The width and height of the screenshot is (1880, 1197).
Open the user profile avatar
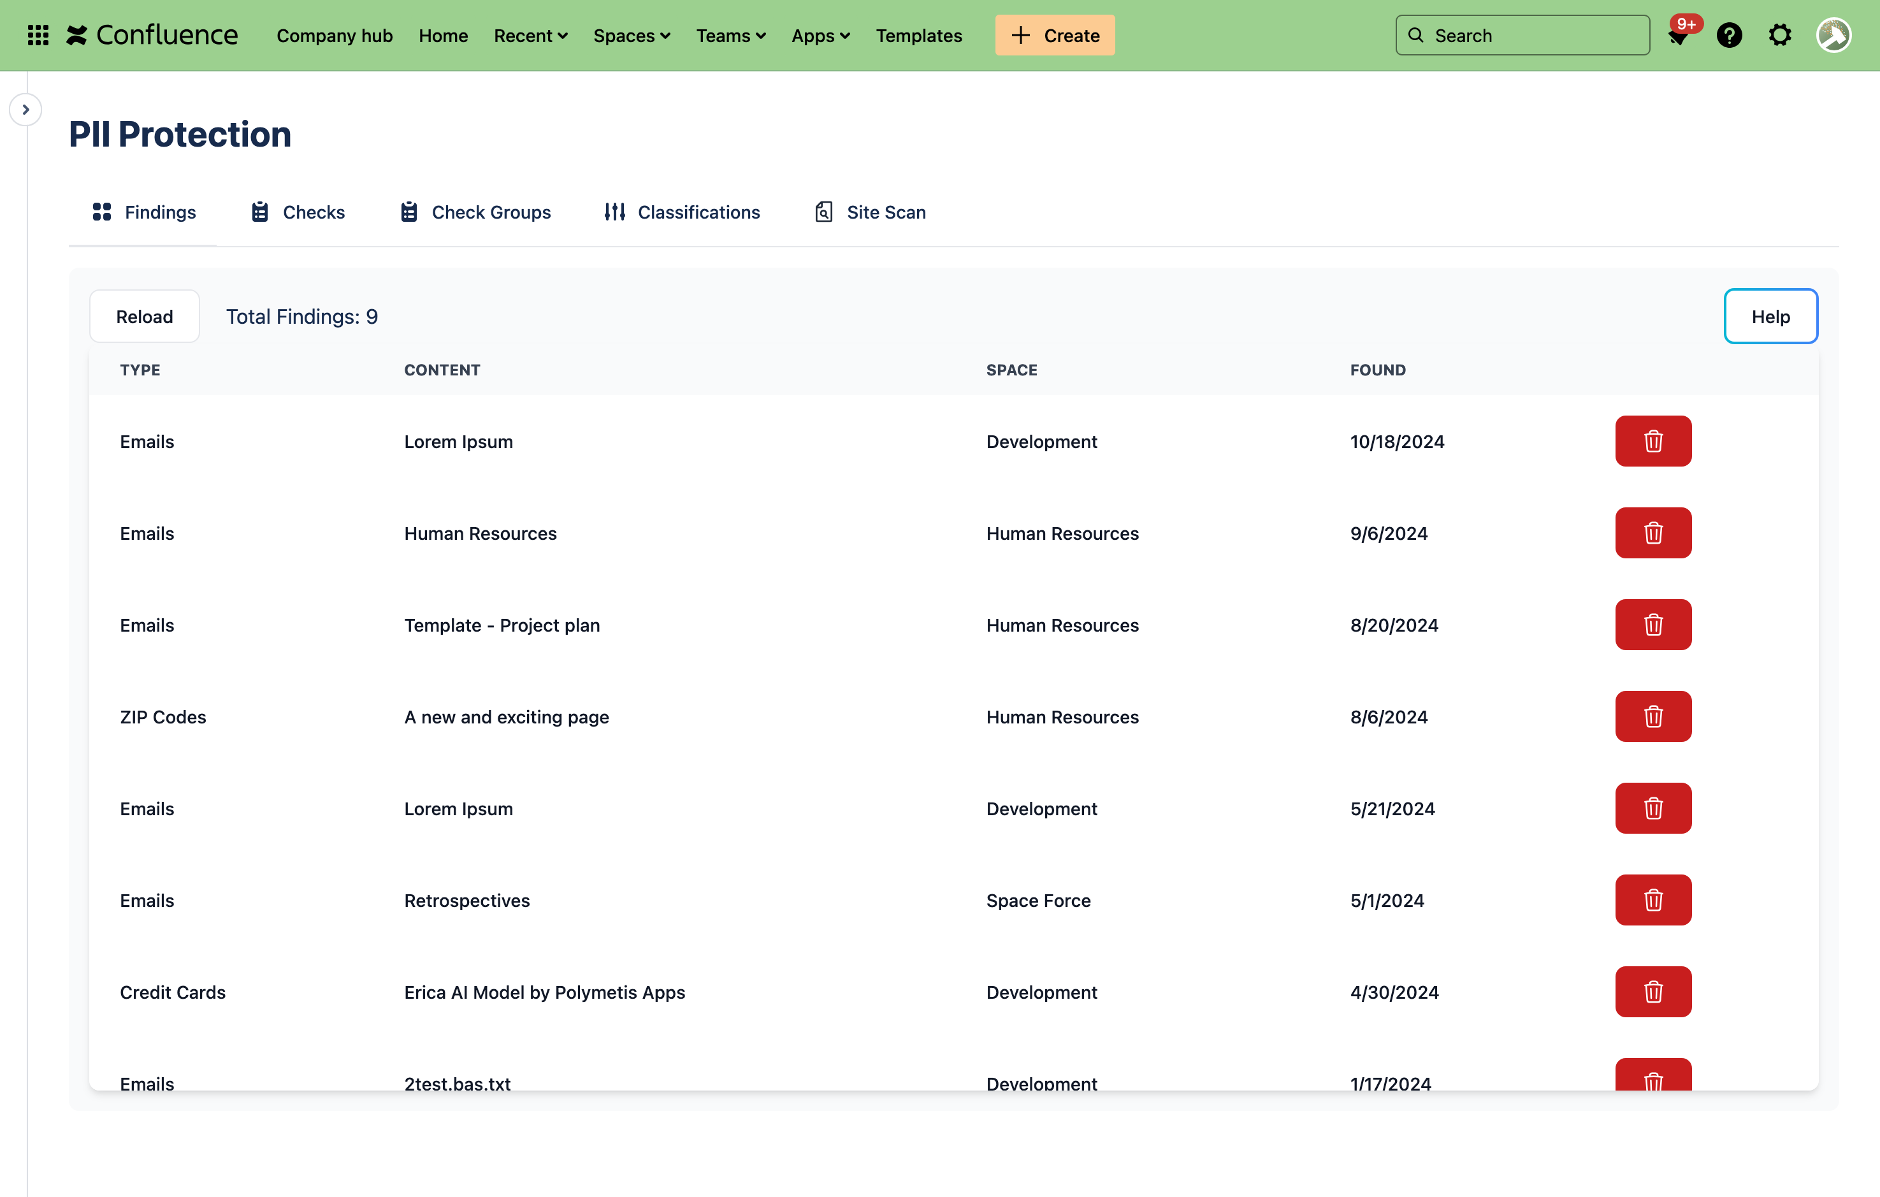[1834, 35]
